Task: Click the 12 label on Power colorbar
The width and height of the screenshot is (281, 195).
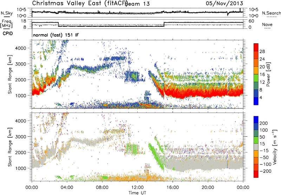Action: tap(262, 82)
